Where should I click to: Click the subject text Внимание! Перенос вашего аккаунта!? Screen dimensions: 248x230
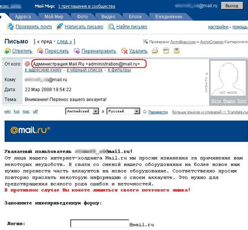point(65,100)
